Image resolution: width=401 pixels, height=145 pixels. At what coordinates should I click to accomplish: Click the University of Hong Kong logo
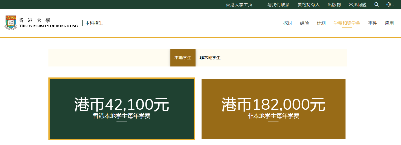[x=41, y=23]
